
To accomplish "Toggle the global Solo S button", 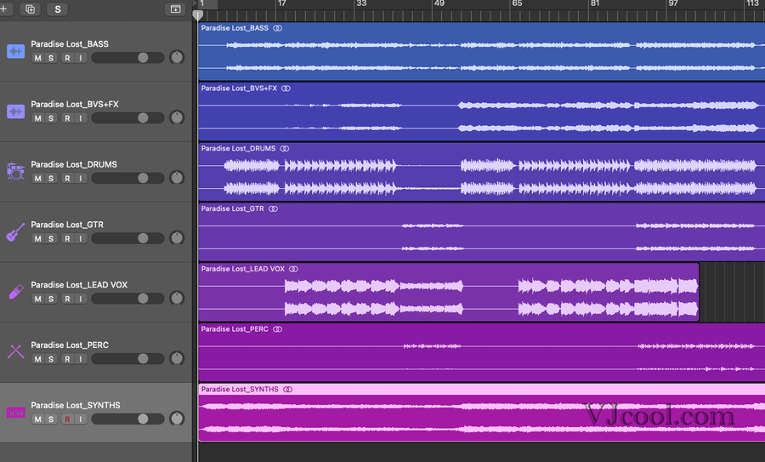I will (x=58, y=9).
